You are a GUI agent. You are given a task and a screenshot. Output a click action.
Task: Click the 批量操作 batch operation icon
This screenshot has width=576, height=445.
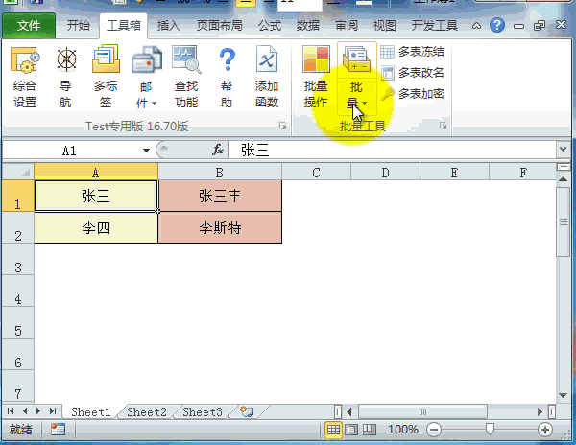[316, 77]
